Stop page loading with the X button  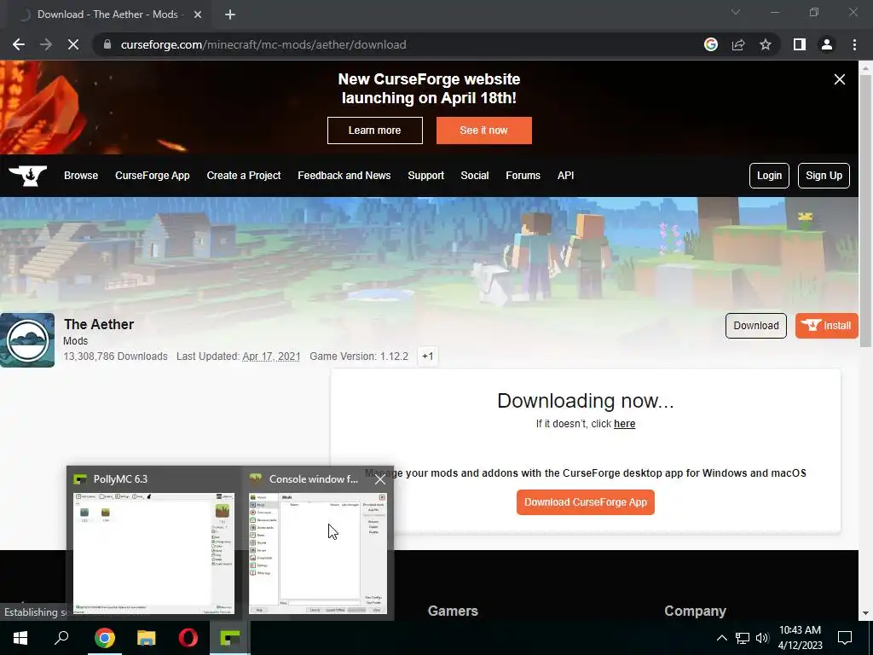pyautogui.click(x=73, y=44)
